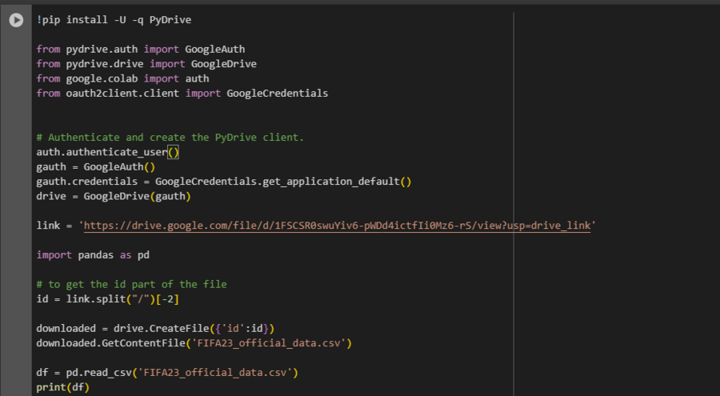
Task: Click the pydrive.drive GoogleDrive import line
Action: pyautogui.click(x=146, y=64)
